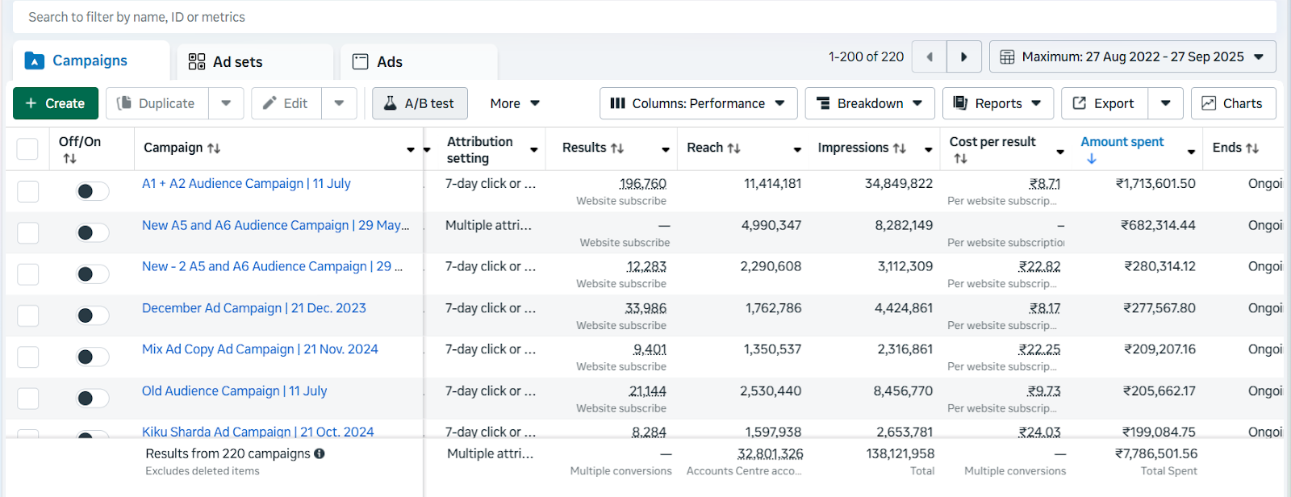1291x497 pixels.
Task: Switch to the Ad sets tab
Action: click(237, 62)
